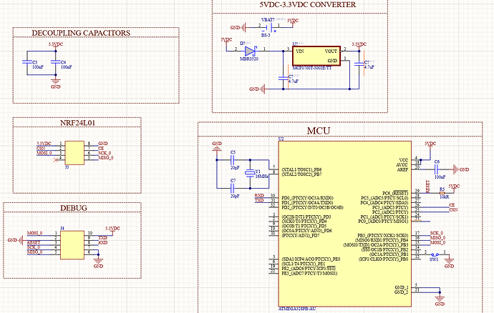Click the DECOUPLING CAPACITORS title text

[81, 33]
